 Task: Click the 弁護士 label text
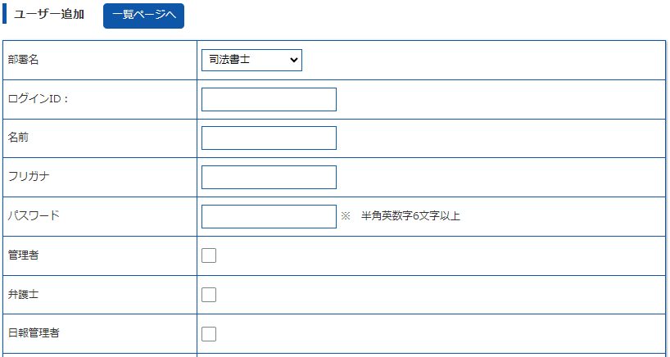click(x=24, y=295)
